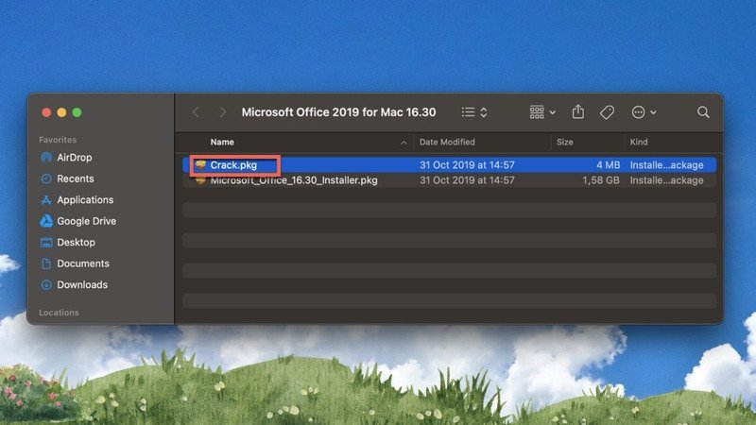
Task: Go back with the left chevron
Action: tap(196, 112)
